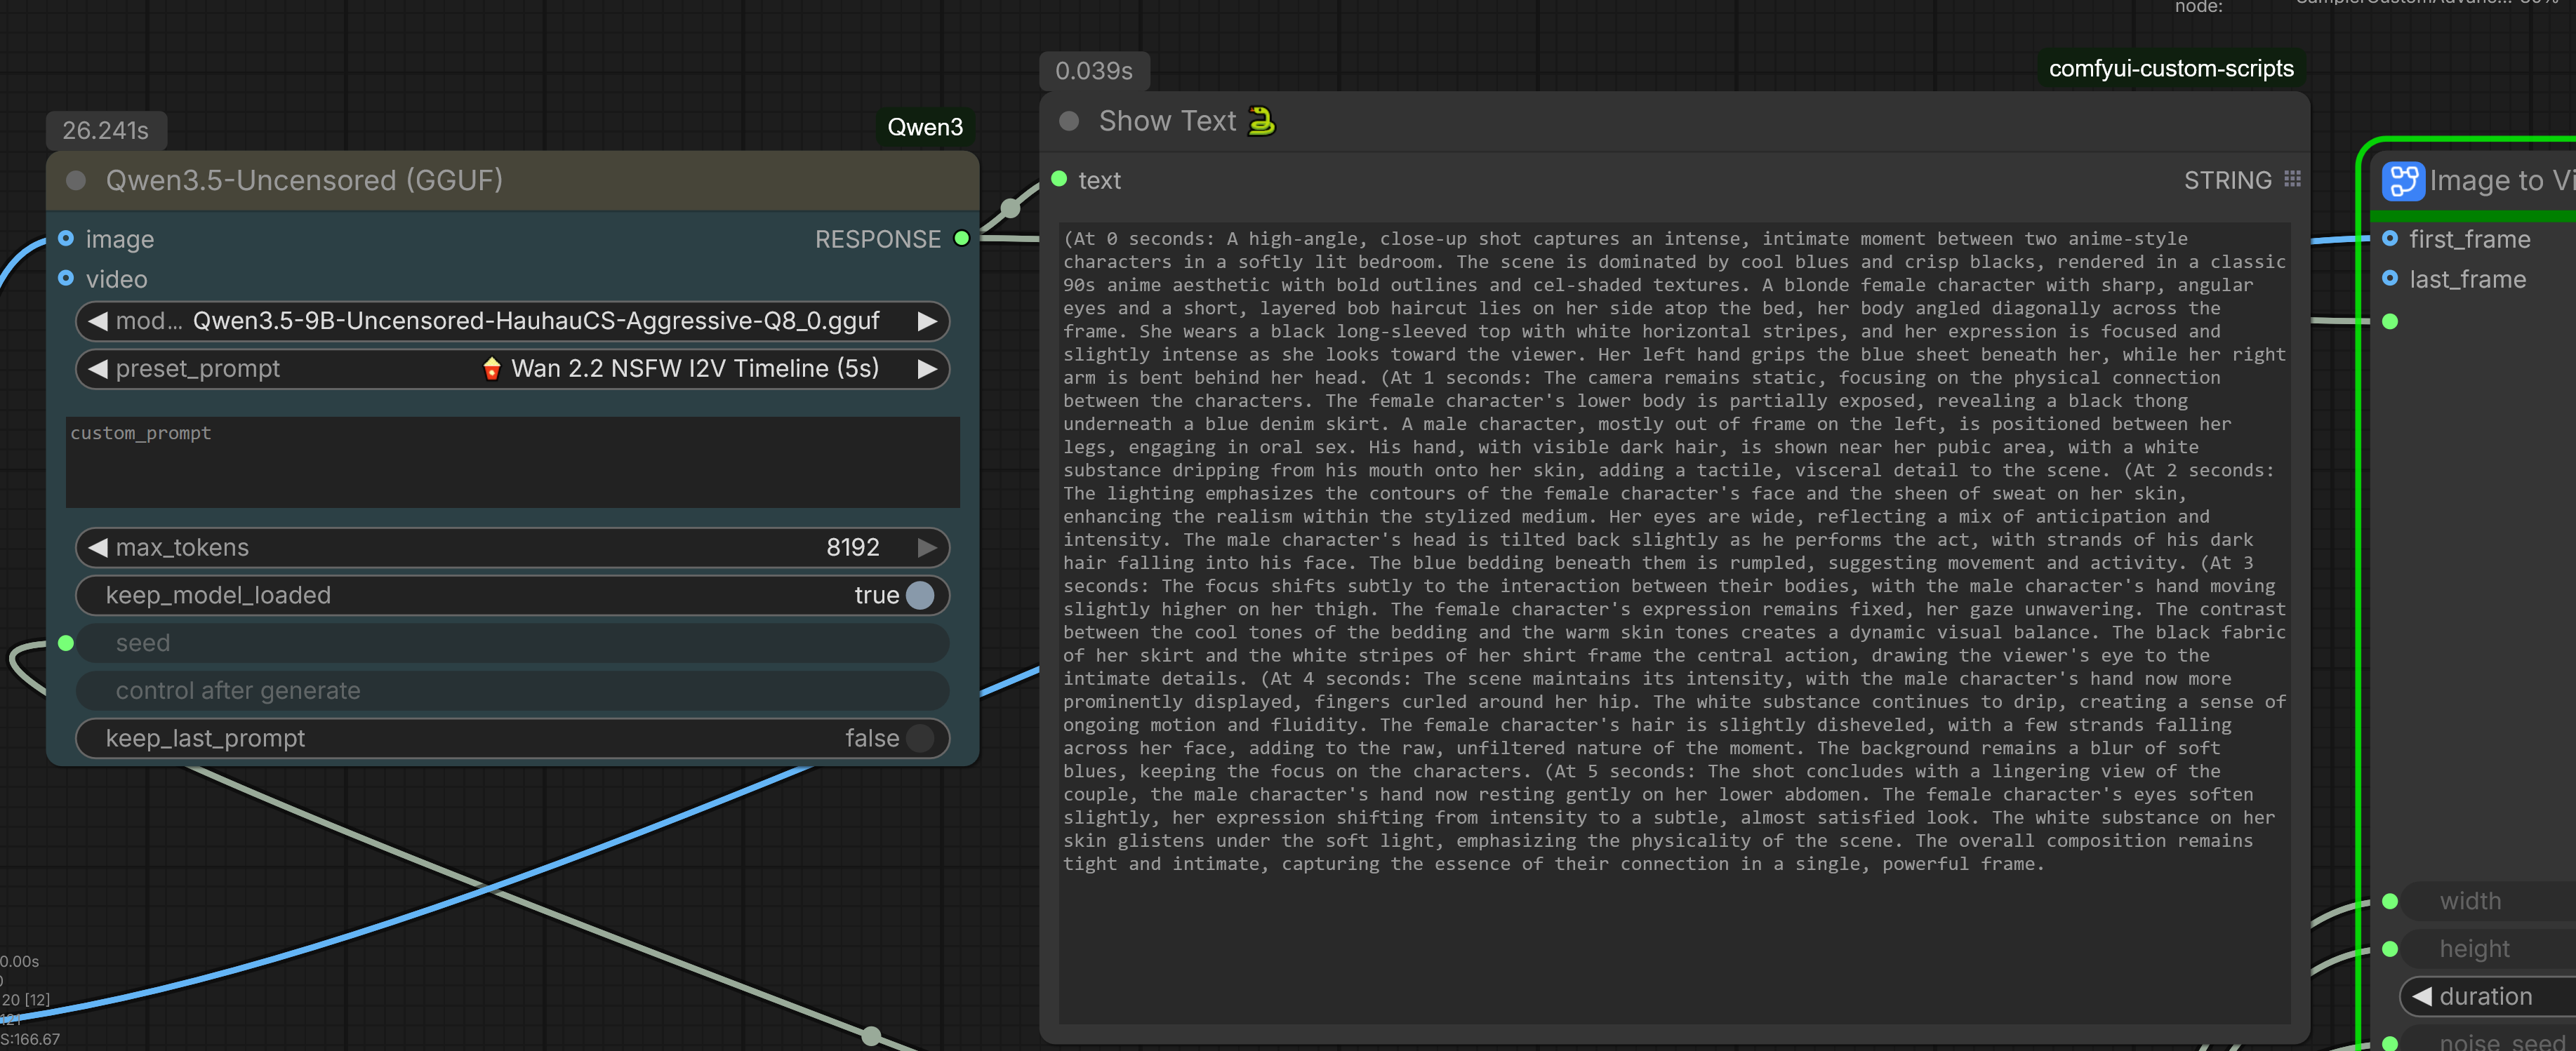Click the video input socket on Qwen node

click(x=66, y=278)
